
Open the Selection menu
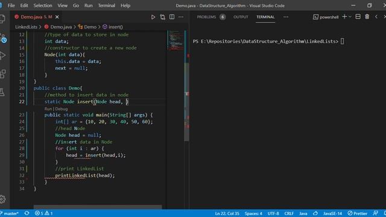pyautogui.click(x=43, y=5)
